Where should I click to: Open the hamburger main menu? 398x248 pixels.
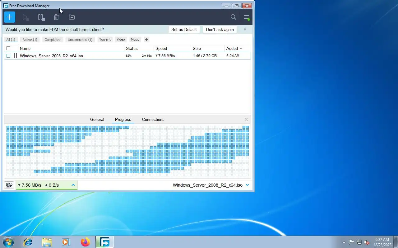pyautogui.click(x=246, y=17)
